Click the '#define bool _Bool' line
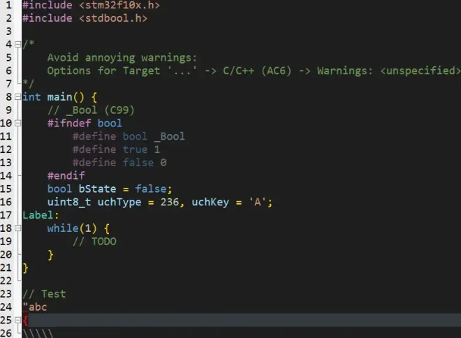The height and width of the screenshot is (338, 461). (x=129, y=136)
